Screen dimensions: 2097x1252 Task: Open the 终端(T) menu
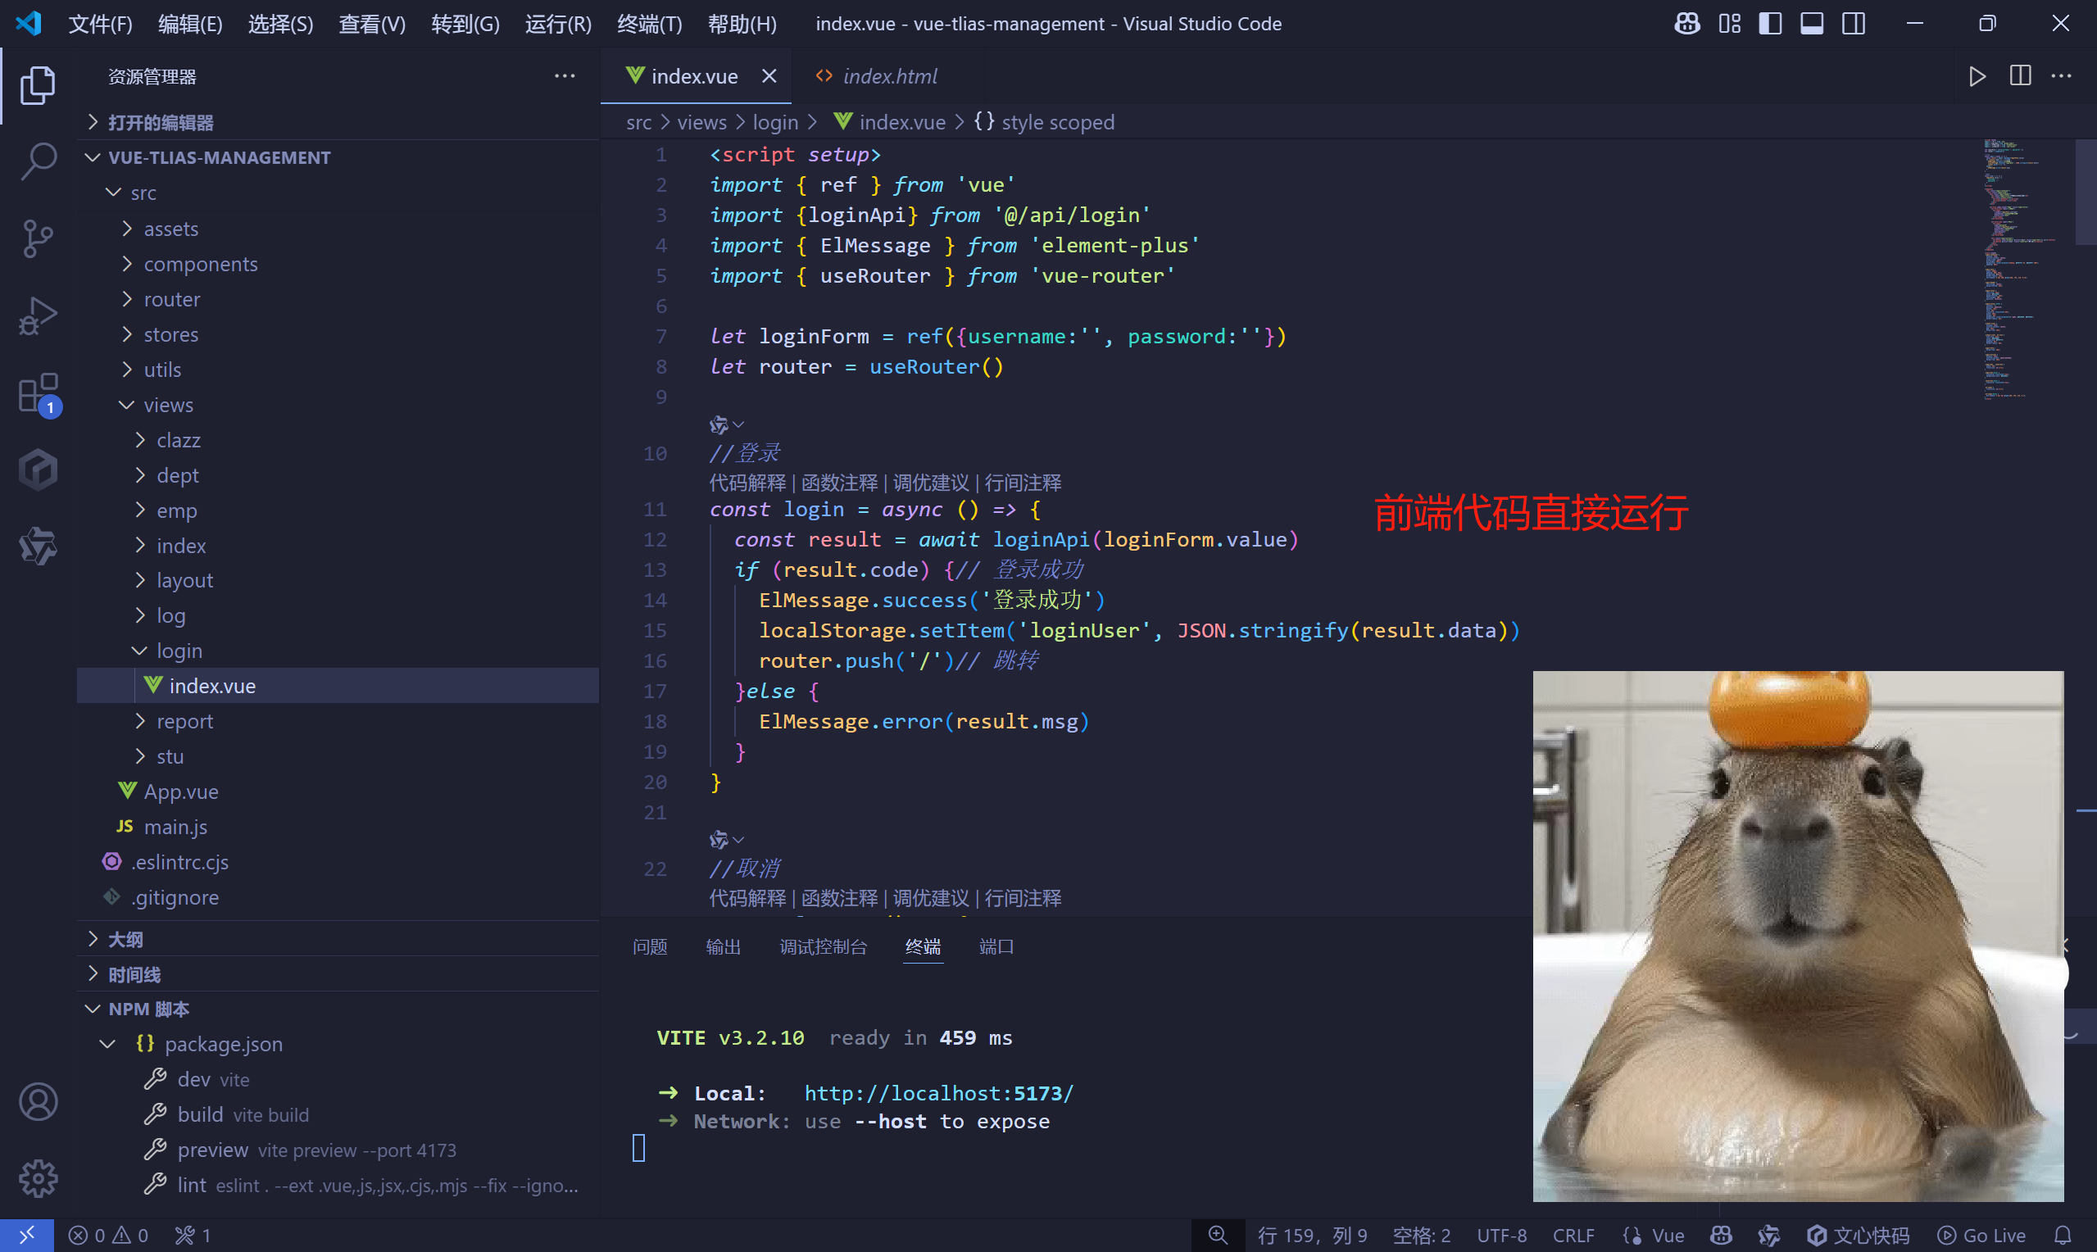click(649, 24)
